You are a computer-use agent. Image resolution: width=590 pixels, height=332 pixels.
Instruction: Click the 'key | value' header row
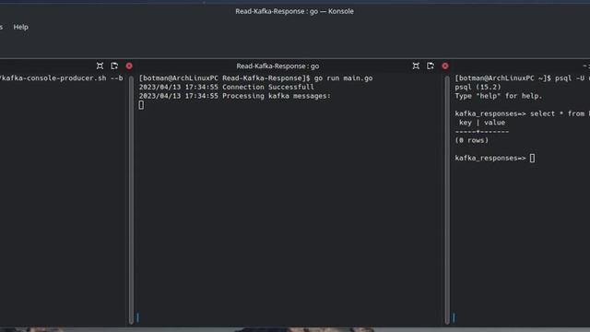482,123
